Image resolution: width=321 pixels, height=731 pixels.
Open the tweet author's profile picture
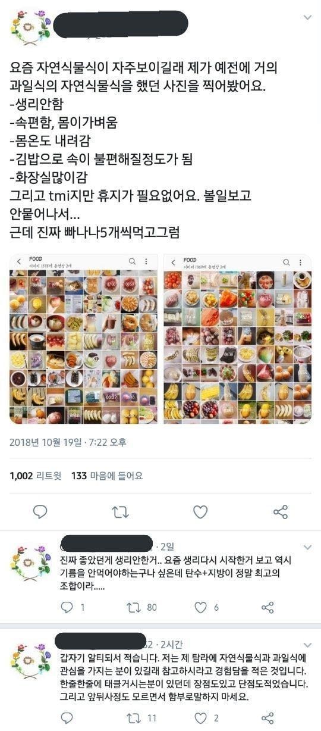click(x=30, y=27)
